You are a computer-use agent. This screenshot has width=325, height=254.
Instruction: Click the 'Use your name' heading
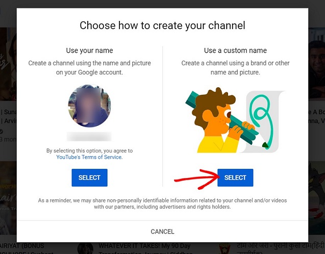(90, 50)
